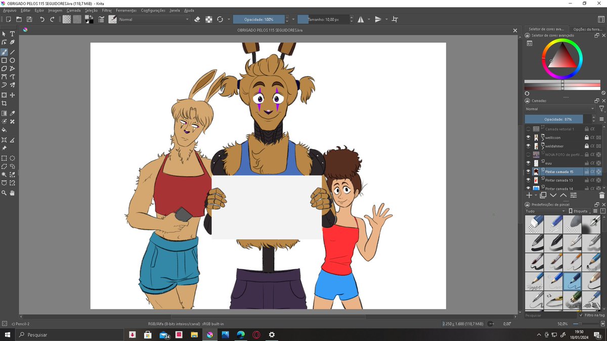Screen dimensions: 607x341
Task: Hide the weldahmer layer
Action: coord(528,146)
